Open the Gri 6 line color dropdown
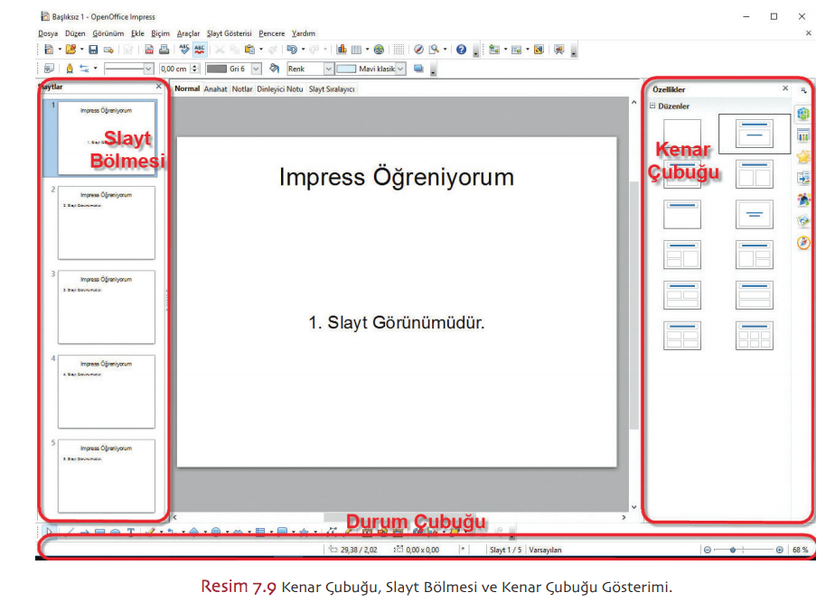This screenshot has width=835, height=602. 256,69
